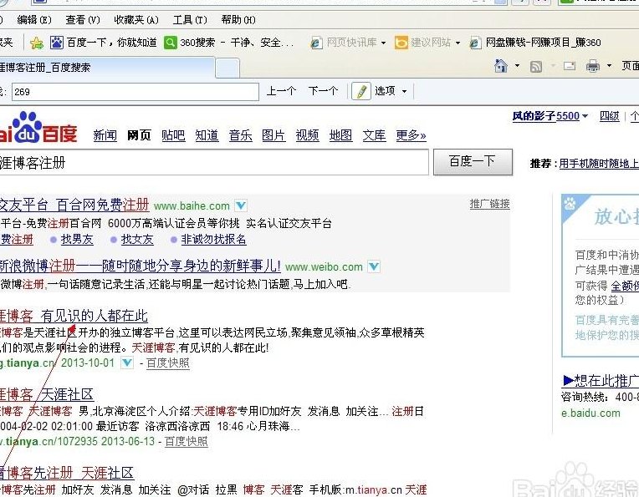Select the 博客注册_百度搜索 tab
639x497 pixels.
(x=107, y=67)
